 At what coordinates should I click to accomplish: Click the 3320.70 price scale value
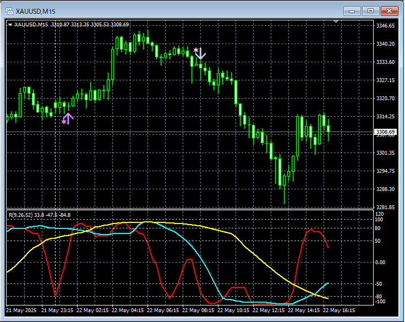pos(385,98)
